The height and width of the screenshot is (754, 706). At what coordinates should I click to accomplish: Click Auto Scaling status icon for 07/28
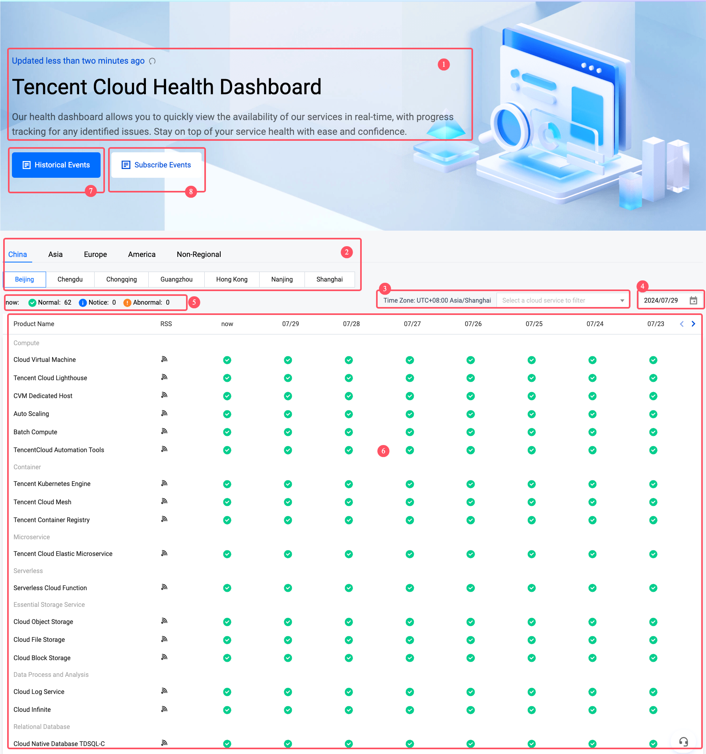tap(349, 414)
